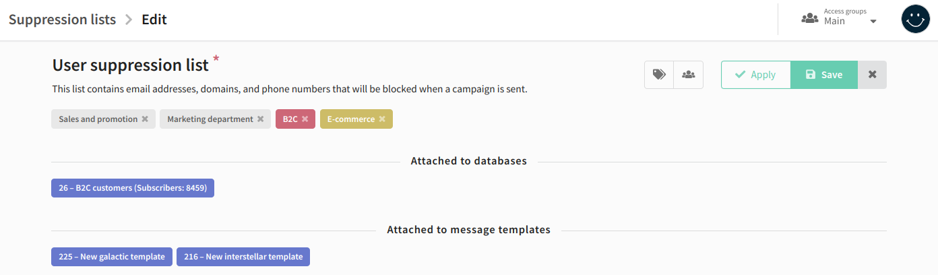Open the 216 New interstellar template chip
The width and height of the screenshot is (938, 275).
(x=243, y=257)
